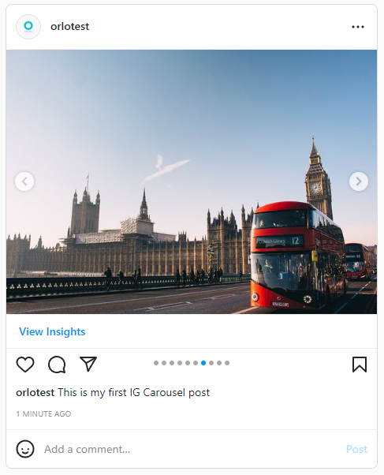The width and height of the screenshot is (384, 475).
Task: Click the orlotest profile avatar
Action: point(28,27)
